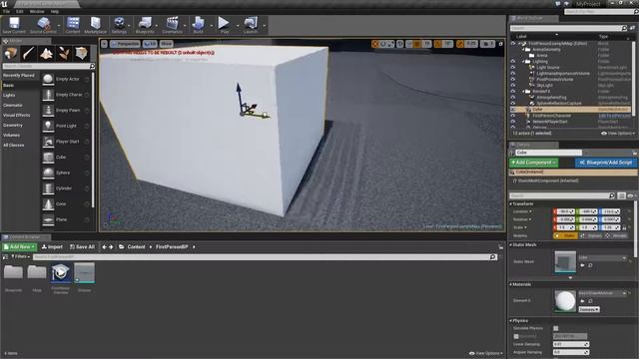Select the Place mode icon

pos(11,53)
